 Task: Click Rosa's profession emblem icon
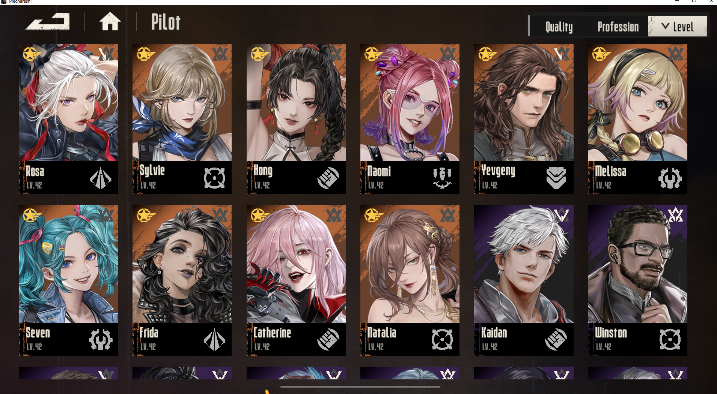(101, 178)
